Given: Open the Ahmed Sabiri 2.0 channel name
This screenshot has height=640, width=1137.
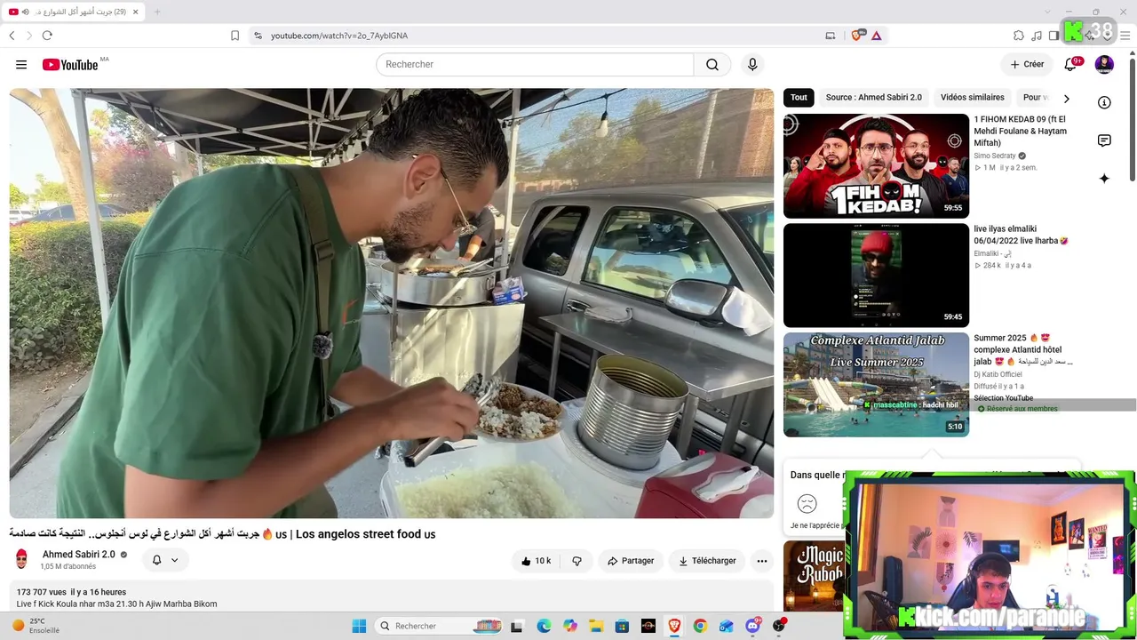Looking at the screenshot, I should pyautogui.click(x=79, y=555).
